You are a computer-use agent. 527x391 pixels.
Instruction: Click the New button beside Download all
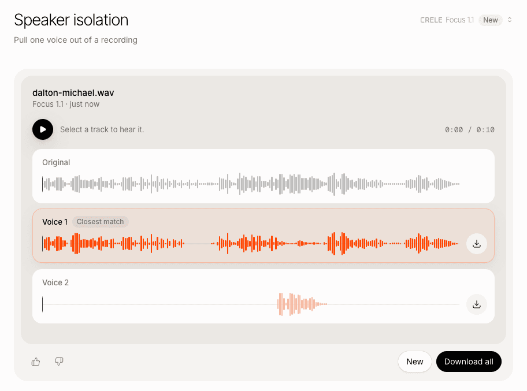coord(415,362)
